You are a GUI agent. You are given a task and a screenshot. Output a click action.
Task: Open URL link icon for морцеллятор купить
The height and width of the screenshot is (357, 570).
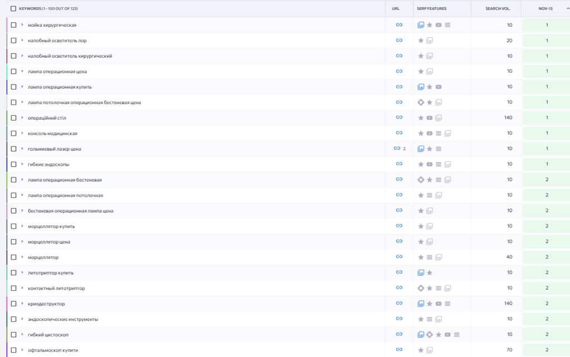(x=399, y=226)
